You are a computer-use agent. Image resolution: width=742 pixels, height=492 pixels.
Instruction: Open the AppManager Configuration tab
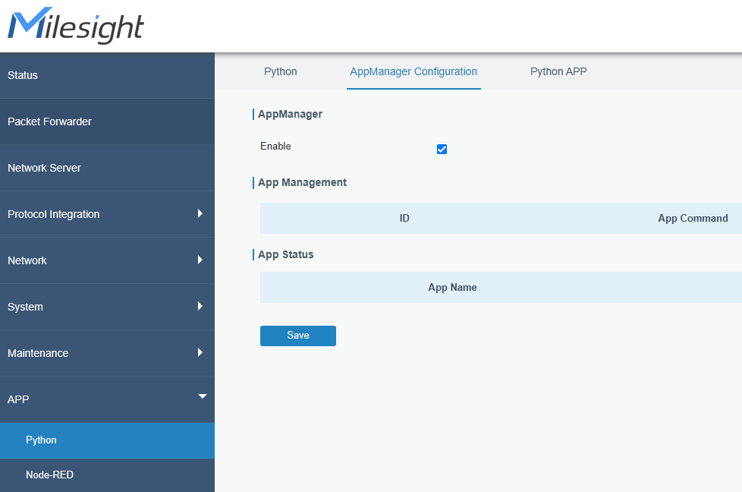click(x=413, y=72)
